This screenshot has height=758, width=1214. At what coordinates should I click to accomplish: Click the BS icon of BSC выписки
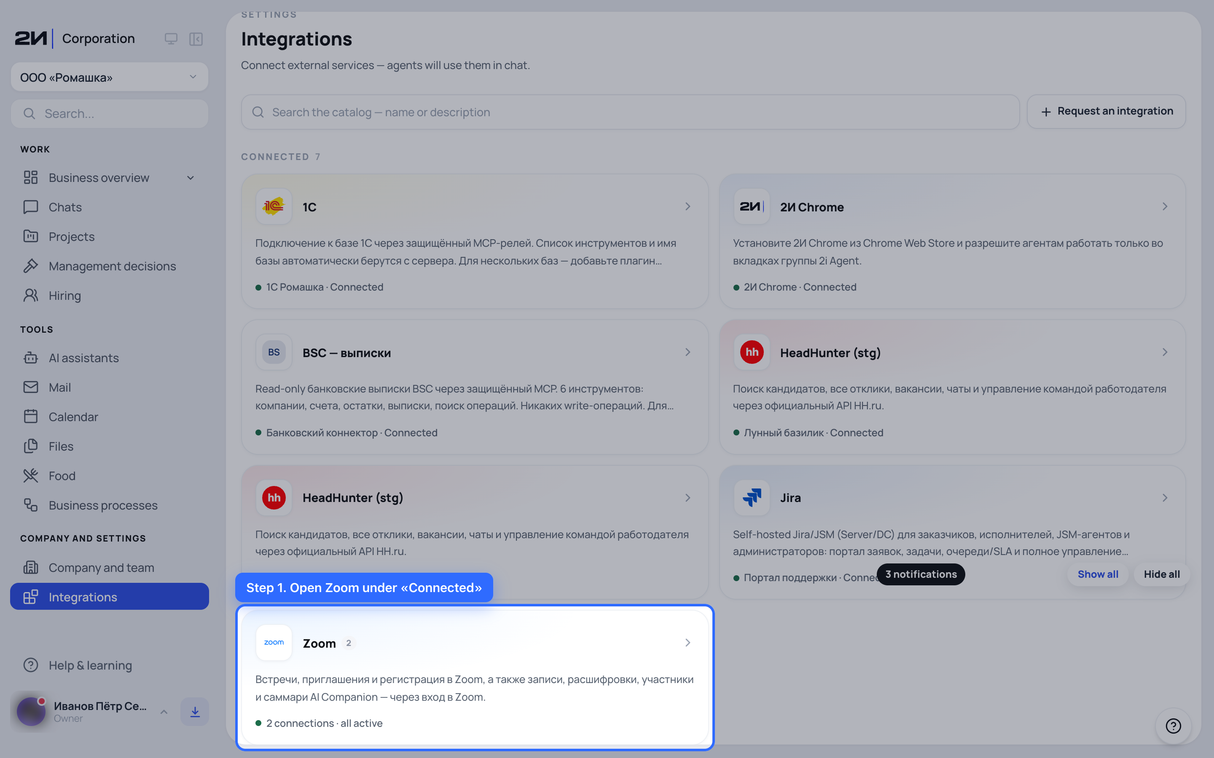pyautogui.click(x=274, y=352)
